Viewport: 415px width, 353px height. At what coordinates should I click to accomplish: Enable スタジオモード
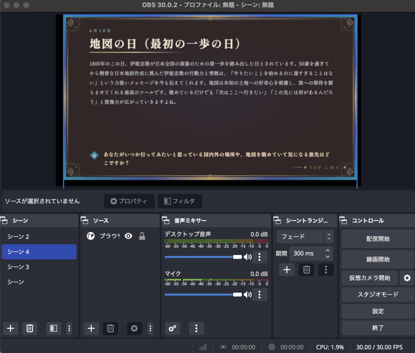pos(378,295)
